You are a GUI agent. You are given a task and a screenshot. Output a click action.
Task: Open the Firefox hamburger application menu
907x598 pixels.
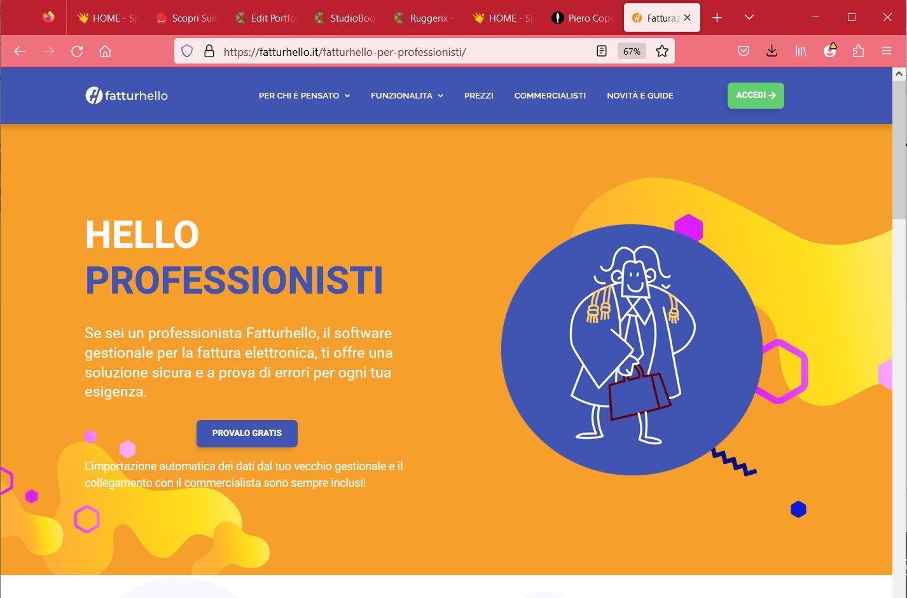click(x=887, y=51)
